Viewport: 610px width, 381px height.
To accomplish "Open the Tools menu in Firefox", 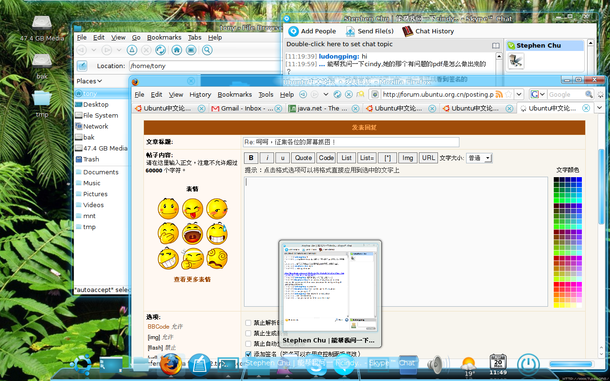I will coord(266,94).
